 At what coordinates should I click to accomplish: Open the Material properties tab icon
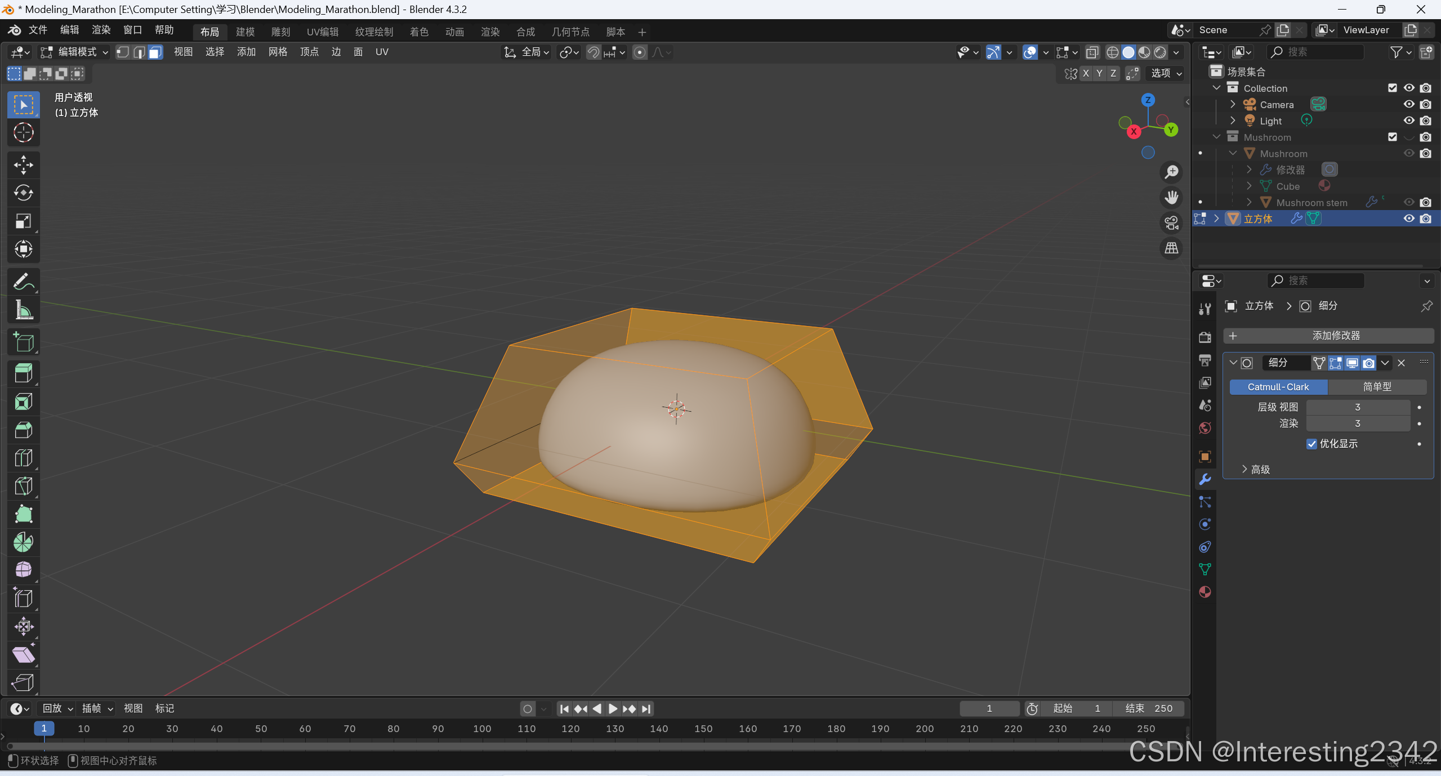click(1204, 592)
